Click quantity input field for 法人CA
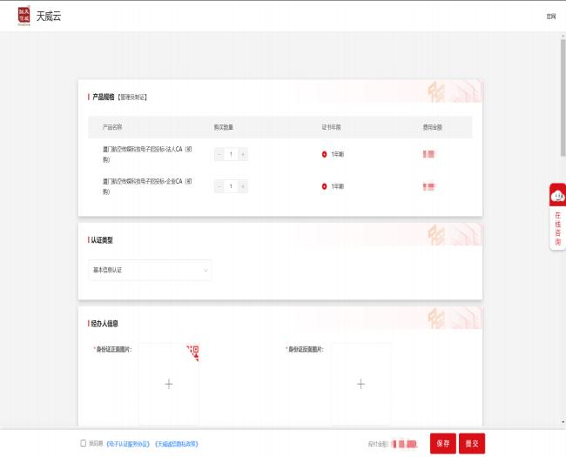The image size is (566, 457). pos(231,154)
